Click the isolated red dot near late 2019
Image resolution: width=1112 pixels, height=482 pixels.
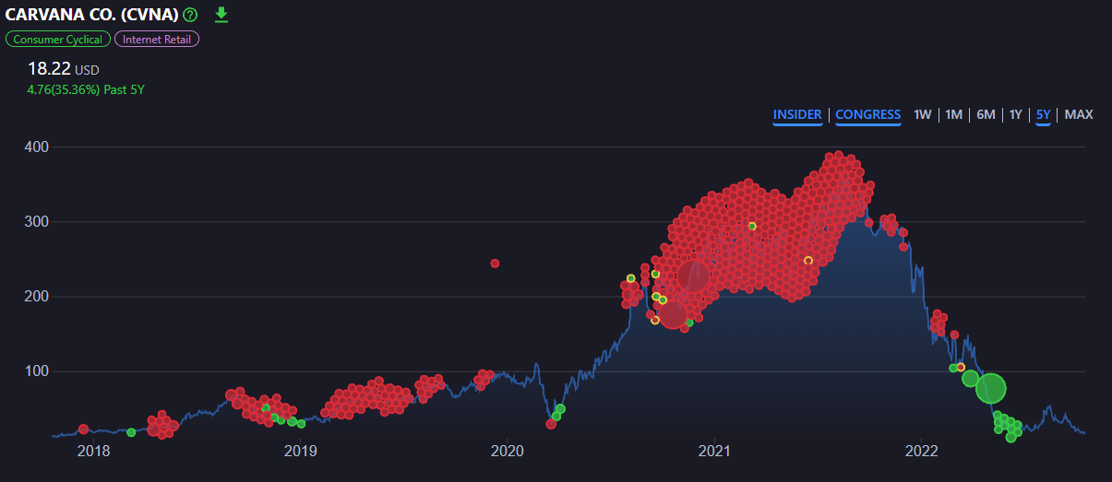[x=495, y=264]
